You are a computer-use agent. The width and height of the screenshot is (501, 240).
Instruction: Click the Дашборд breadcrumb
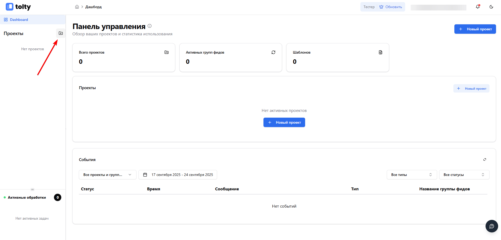click(x=93, y=7)
